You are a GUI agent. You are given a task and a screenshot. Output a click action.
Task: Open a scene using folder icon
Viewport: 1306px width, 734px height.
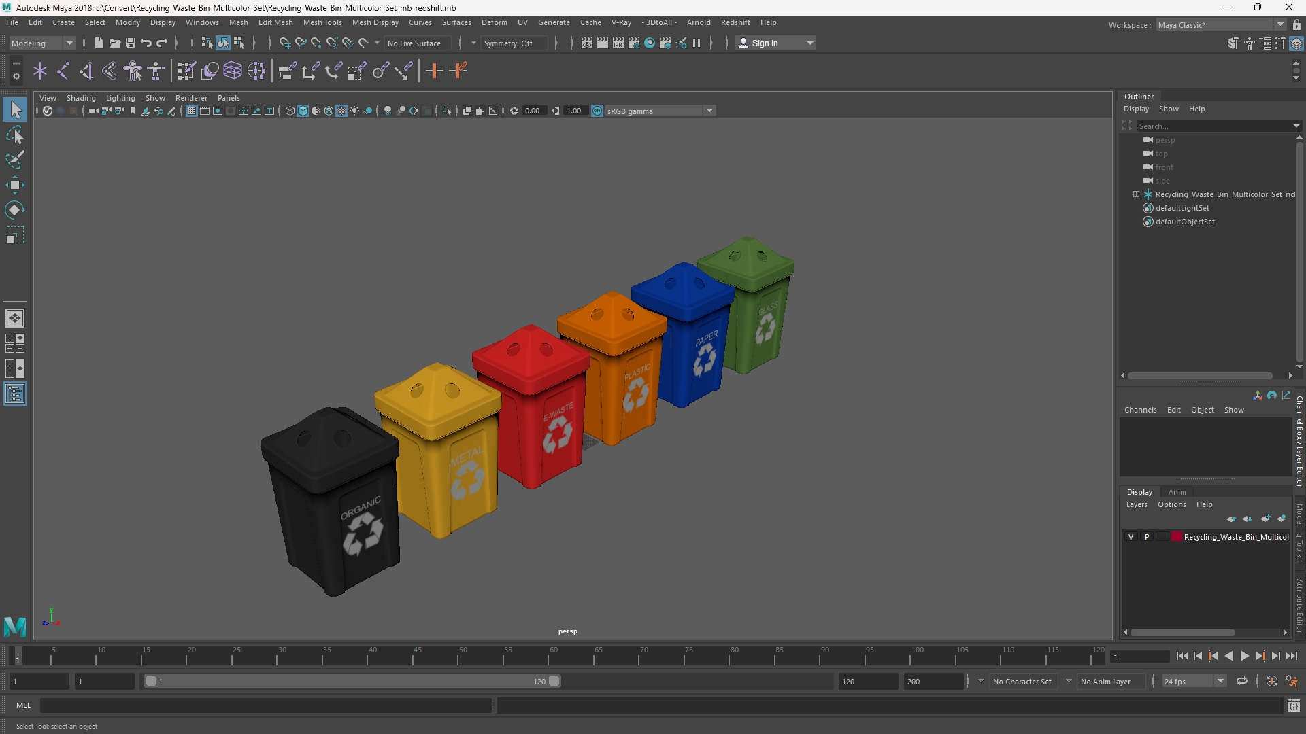click(115, 43)
